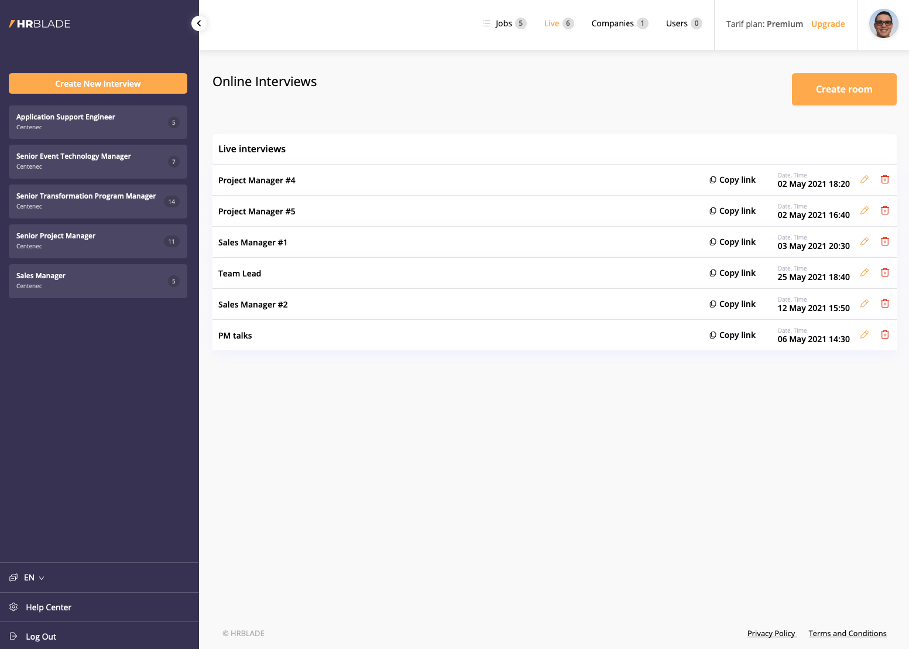Click the pencil icon for Team Lead

click(x=864, y=273)
